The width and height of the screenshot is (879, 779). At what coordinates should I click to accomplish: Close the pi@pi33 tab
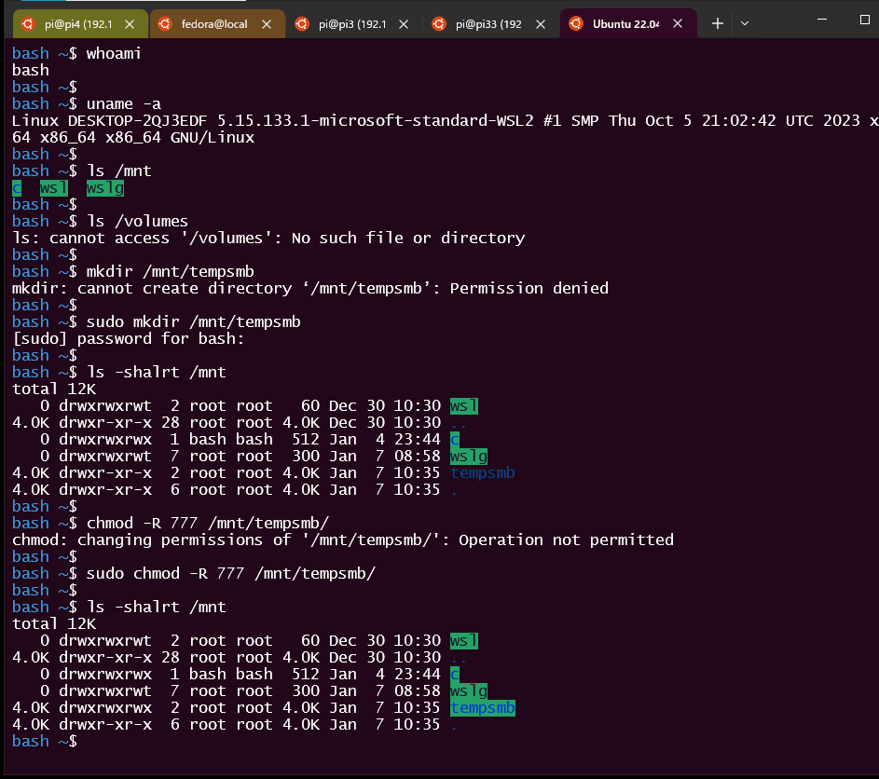(x=541, y=25)
